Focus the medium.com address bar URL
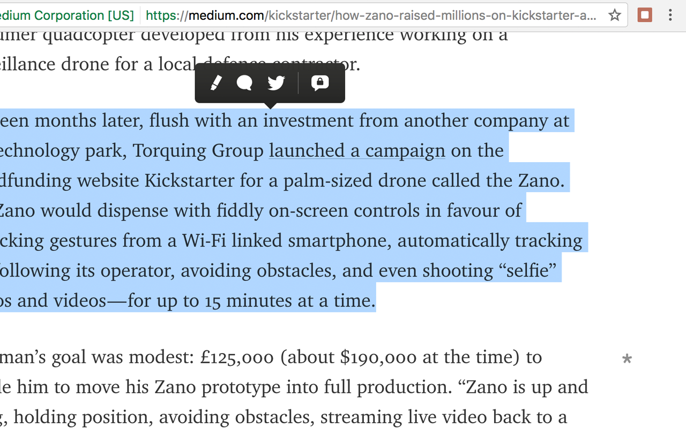The height and width of the screenshot is (428, 686). tap(370, 16)
